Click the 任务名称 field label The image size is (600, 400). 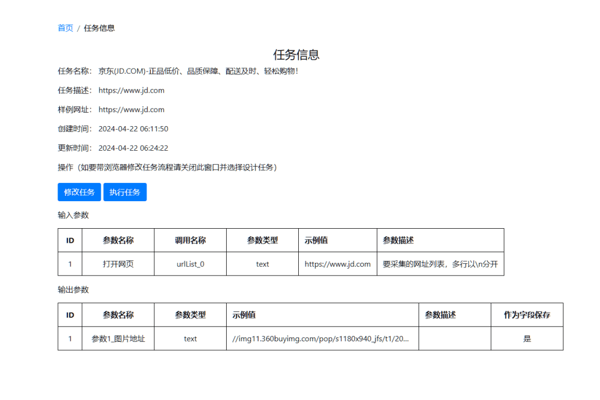74,71
